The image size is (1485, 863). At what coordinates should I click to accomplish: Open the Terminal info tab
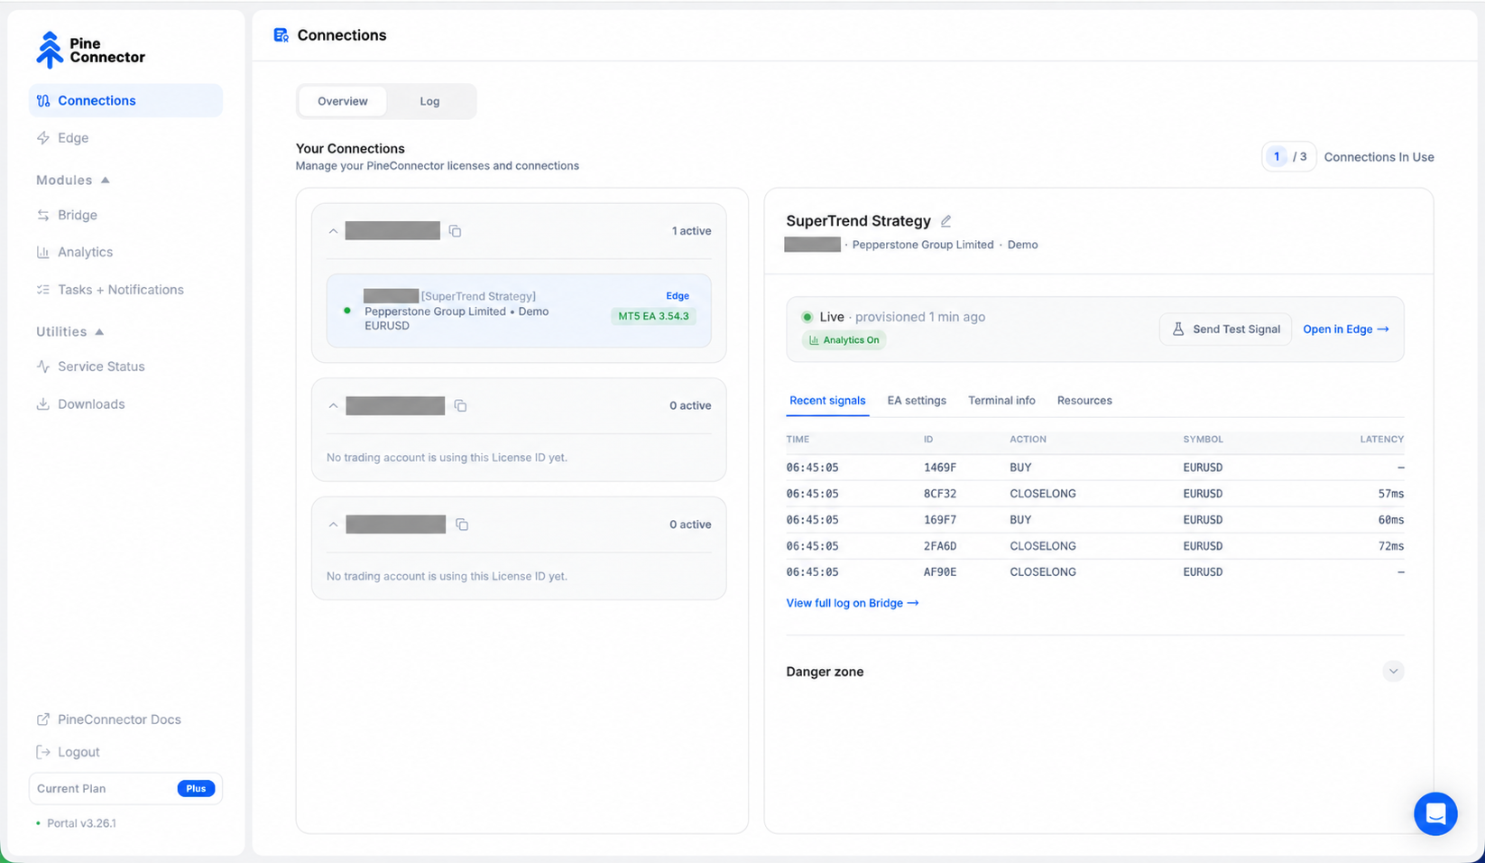[1001, 401]
